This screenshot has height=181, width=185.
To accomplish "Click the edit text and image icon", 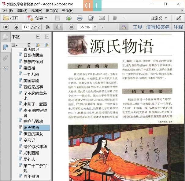I will tap(91, 18).
